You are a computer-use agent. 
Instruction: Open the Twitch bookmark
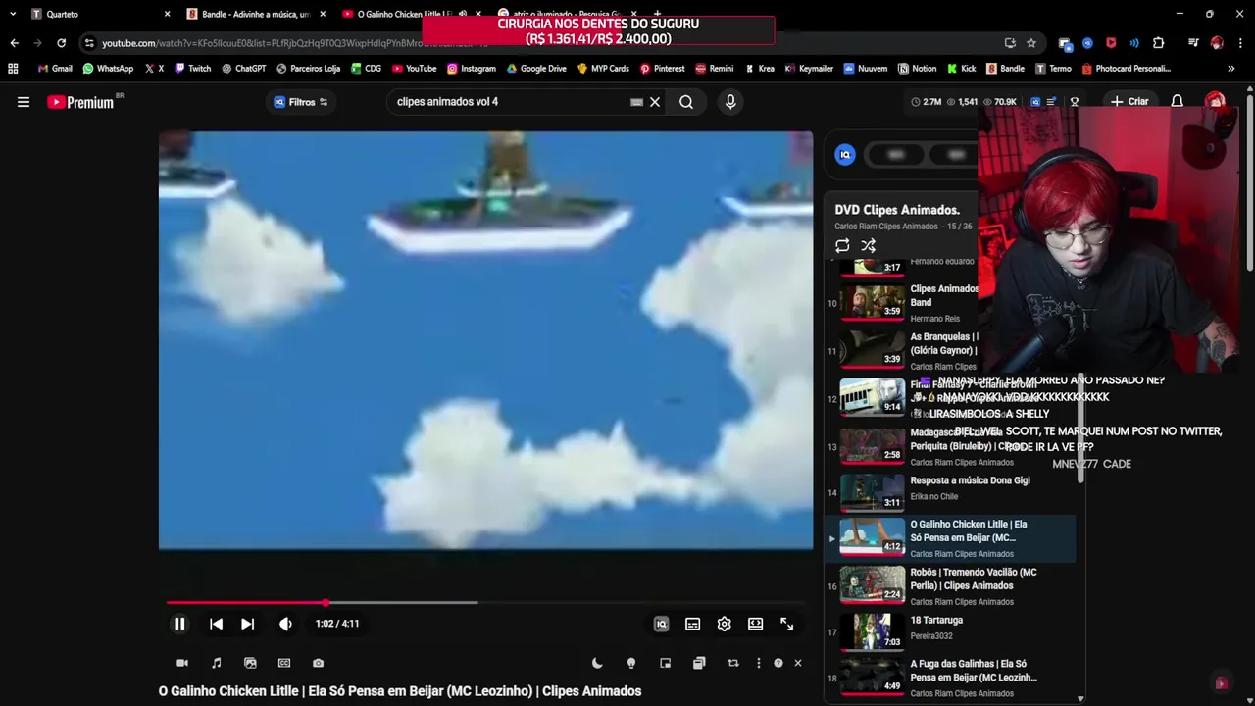[192, 69]
